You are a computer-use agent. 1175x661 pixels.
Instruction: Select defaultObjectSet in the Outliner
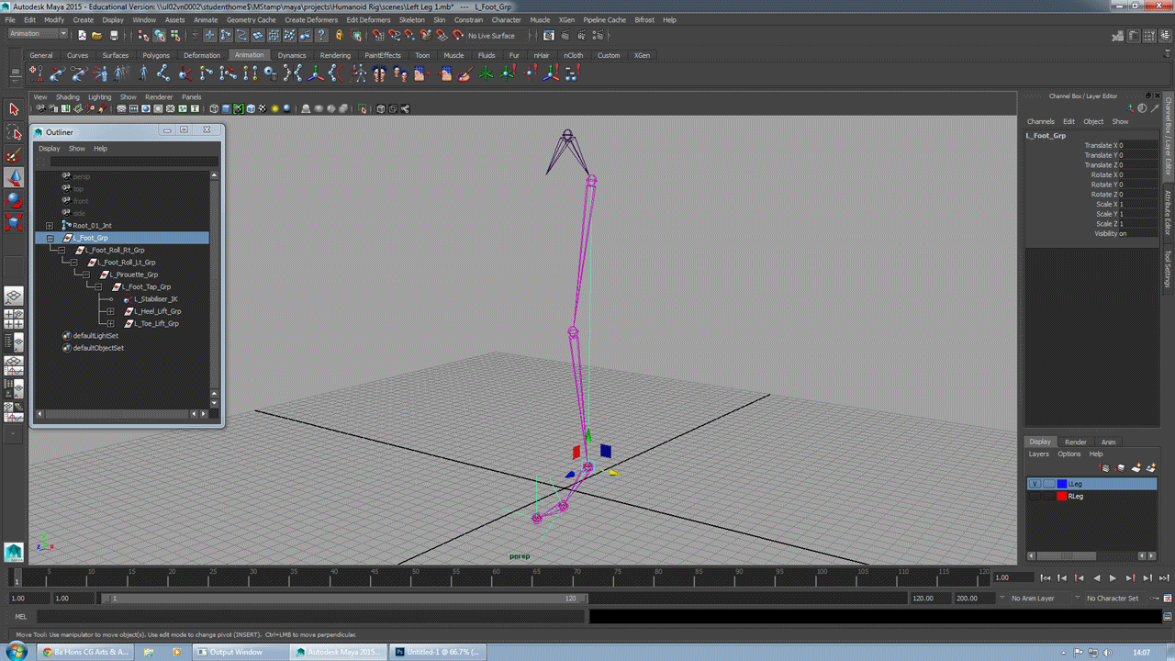point(96,348)
